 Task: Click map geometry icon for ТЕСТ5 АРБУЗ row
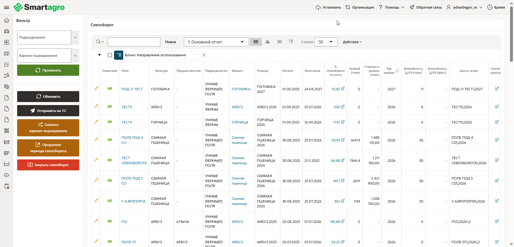pyautogui.click(x=110, y=107)
